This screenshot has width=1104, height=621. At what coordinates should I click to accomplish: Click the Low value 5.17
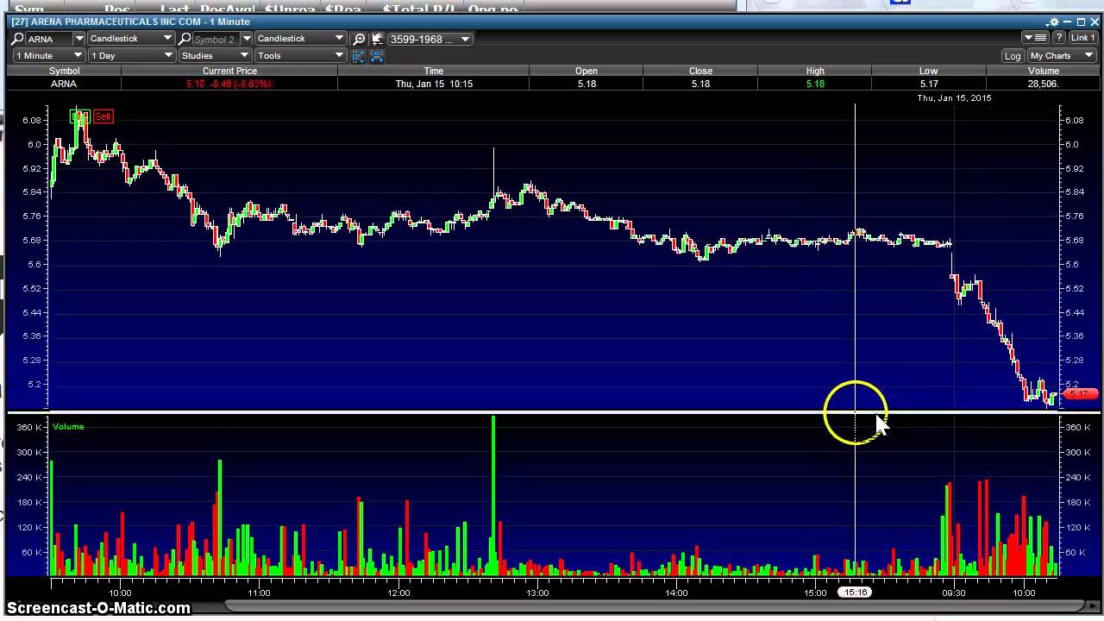pyautogui.click(x=929, y=84)
